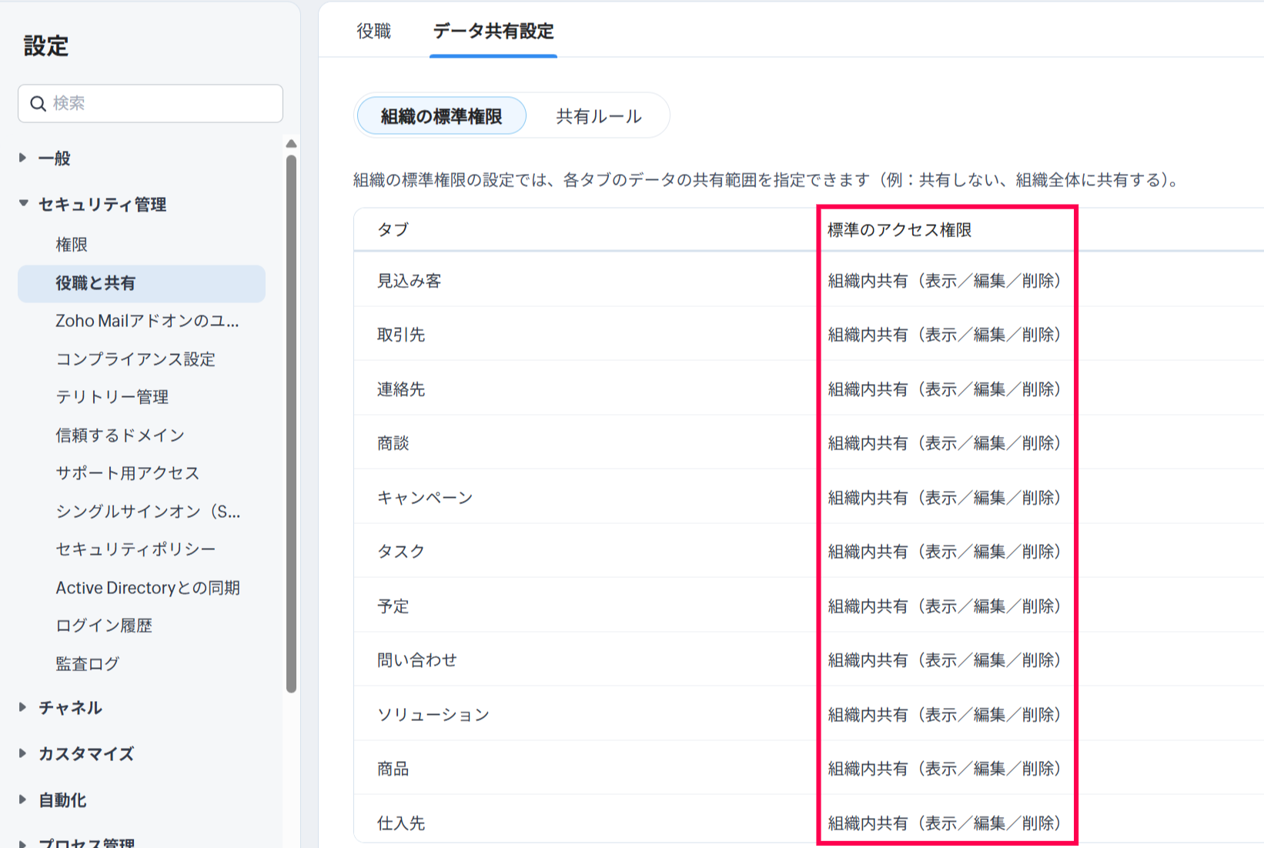Click the sidebar scroll-up arrow
The height and width of the screenshot is (848, 1264).
tap(291, 144)
